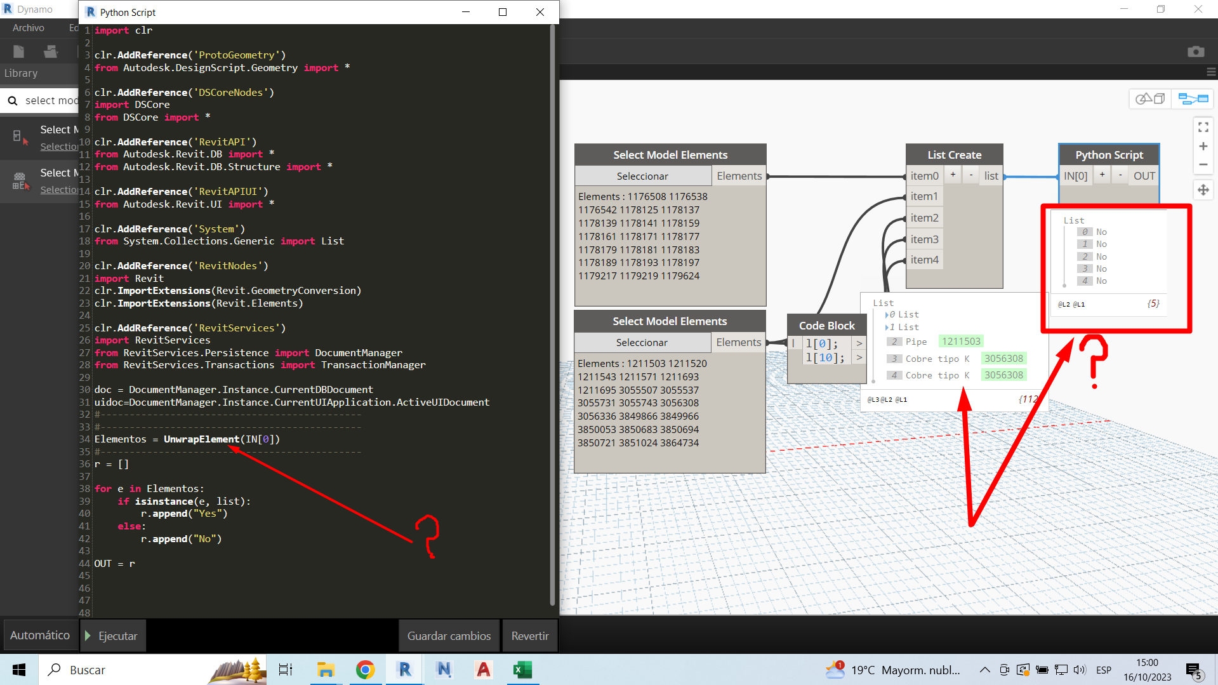Click the l[10] output port arrow
The width and height of the screenshot is (1218, 685).
[x=859, y=358]
